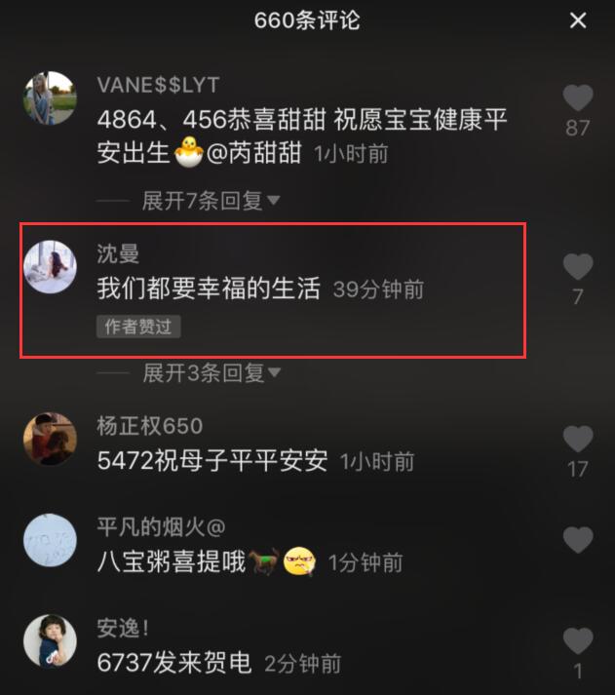Tap heart on 平凡的烟火@ comment
The image size is (615, 695).
pos(578,540)
